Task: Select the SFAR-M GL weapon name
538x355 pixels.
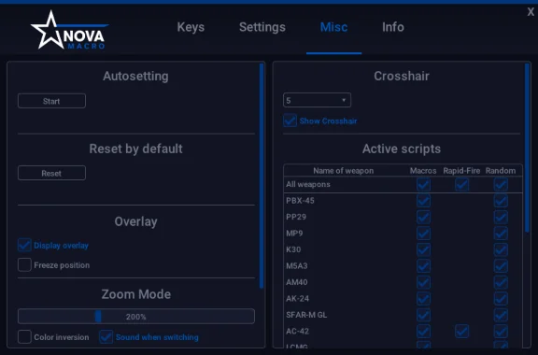Action: coord(306,315)
